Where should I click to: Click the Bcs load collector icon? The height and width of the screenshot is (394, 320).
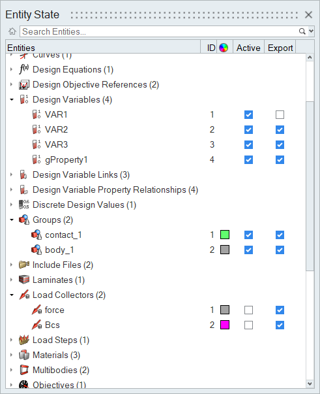(x=36, y=325)
